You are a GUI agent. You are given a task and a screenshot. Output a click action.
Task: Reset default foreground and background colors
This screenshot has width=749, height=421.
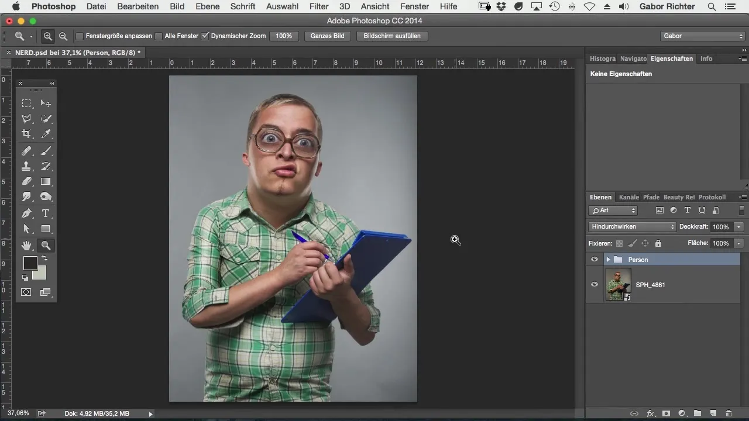(x=26, y=278)
